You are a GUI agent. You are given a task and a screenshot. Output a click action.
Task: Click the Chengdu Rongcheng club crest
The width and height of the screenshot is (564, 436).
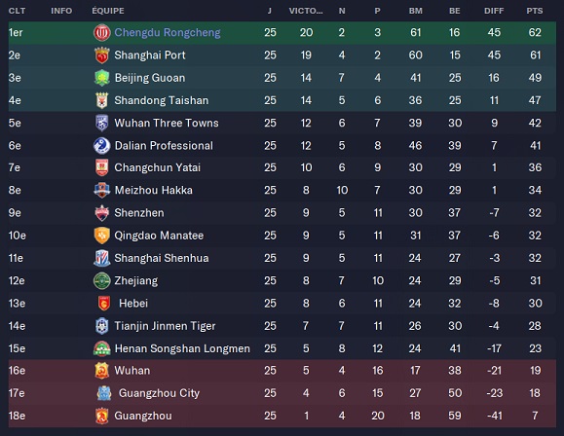coord(102,33)
